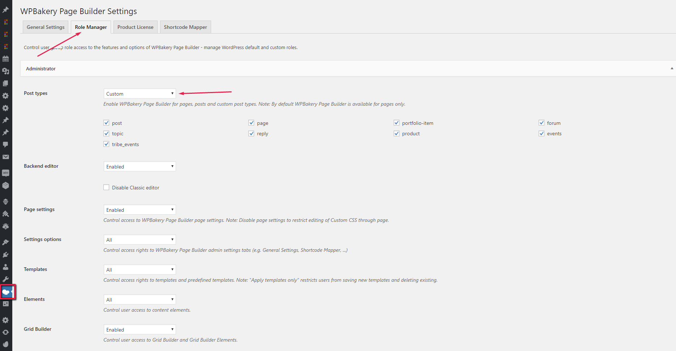
Task: Open the Comments speech-bubble sidebar icon
Action: (x=5, y=145)
